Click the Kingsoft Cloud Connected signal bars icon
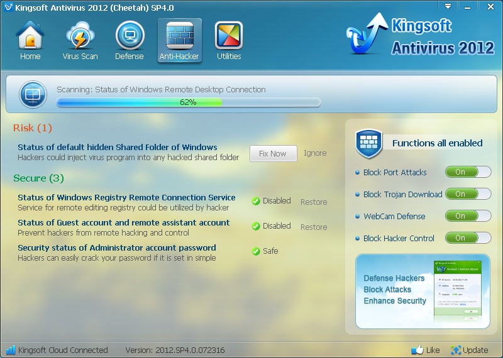Screen dimensions: 503x358 click(x=11, y=350)
